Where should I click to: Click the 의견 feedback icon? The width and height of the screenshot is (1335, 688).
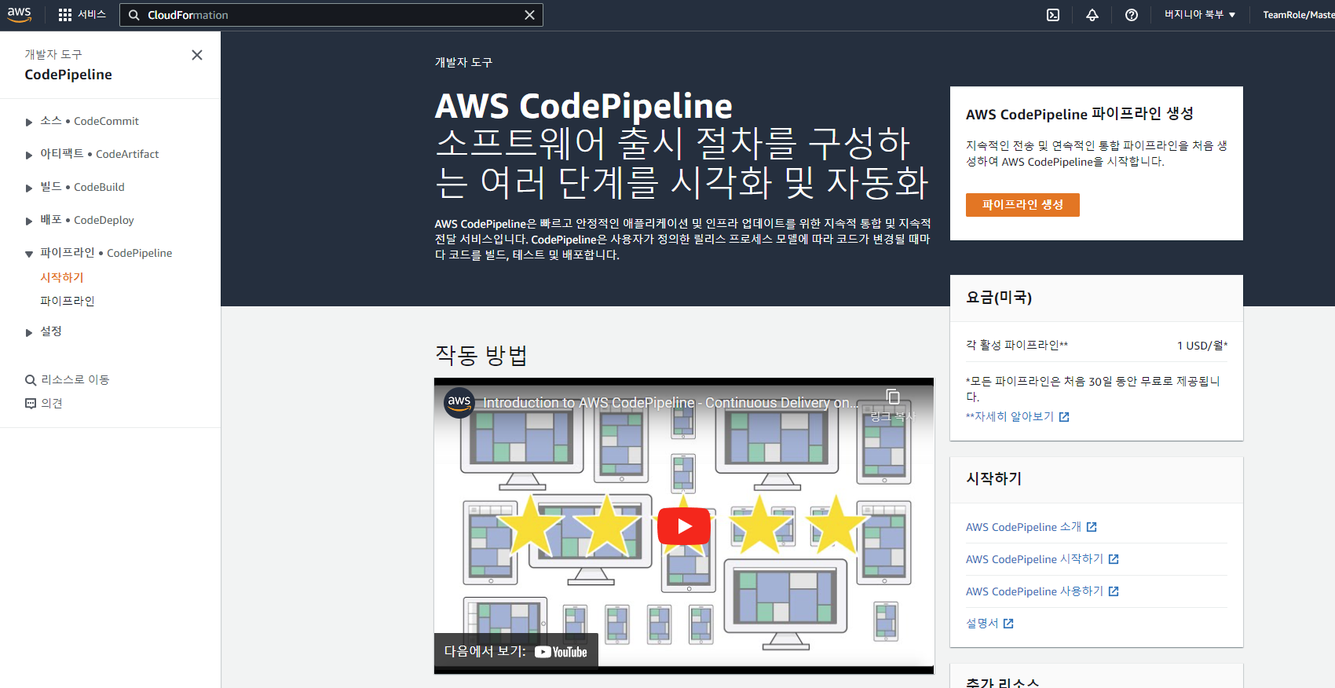(31, 404)
